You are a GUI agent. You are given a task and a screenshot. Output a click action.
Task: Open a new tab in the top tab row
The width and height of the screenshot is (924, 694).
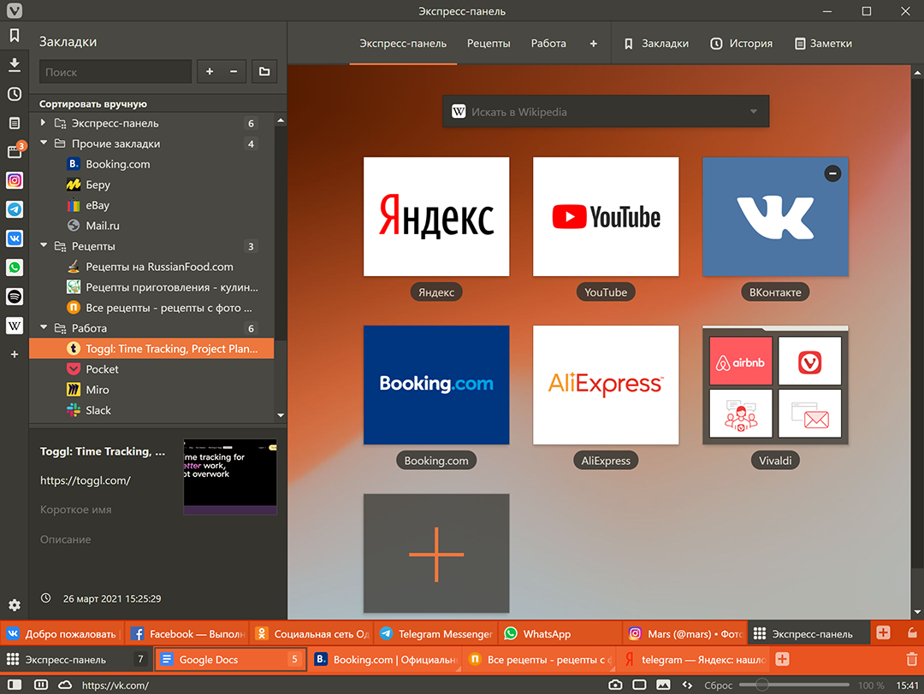pyautogui.click(x=883, y=632)
